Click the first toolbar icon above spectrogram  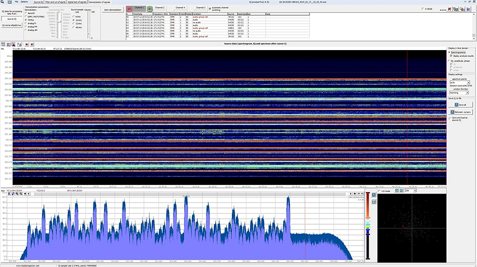(3, 44)
